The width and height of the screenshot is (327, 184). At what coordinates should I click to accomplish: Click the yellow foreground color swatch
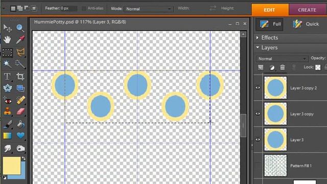pyautogui.click(x=11, y=166)
